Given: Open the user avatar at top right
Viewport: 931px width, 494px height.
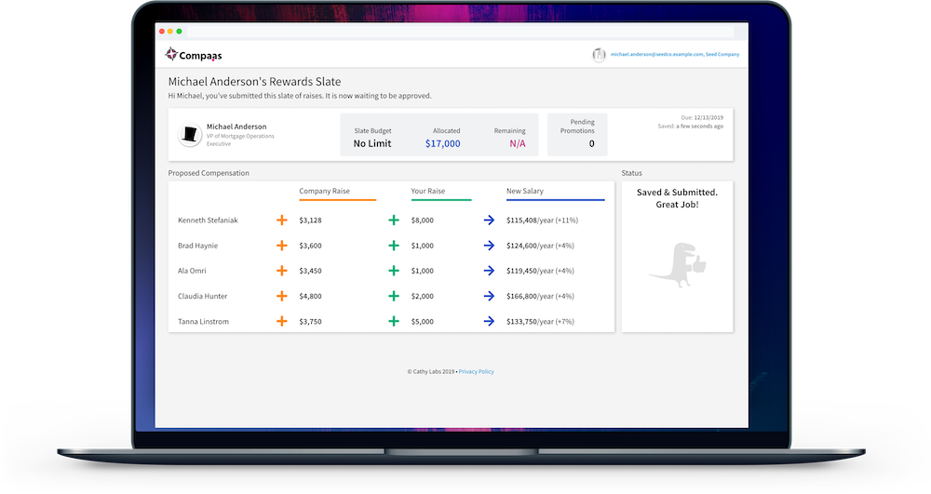Looking at the screenshot, I should 599,55.
